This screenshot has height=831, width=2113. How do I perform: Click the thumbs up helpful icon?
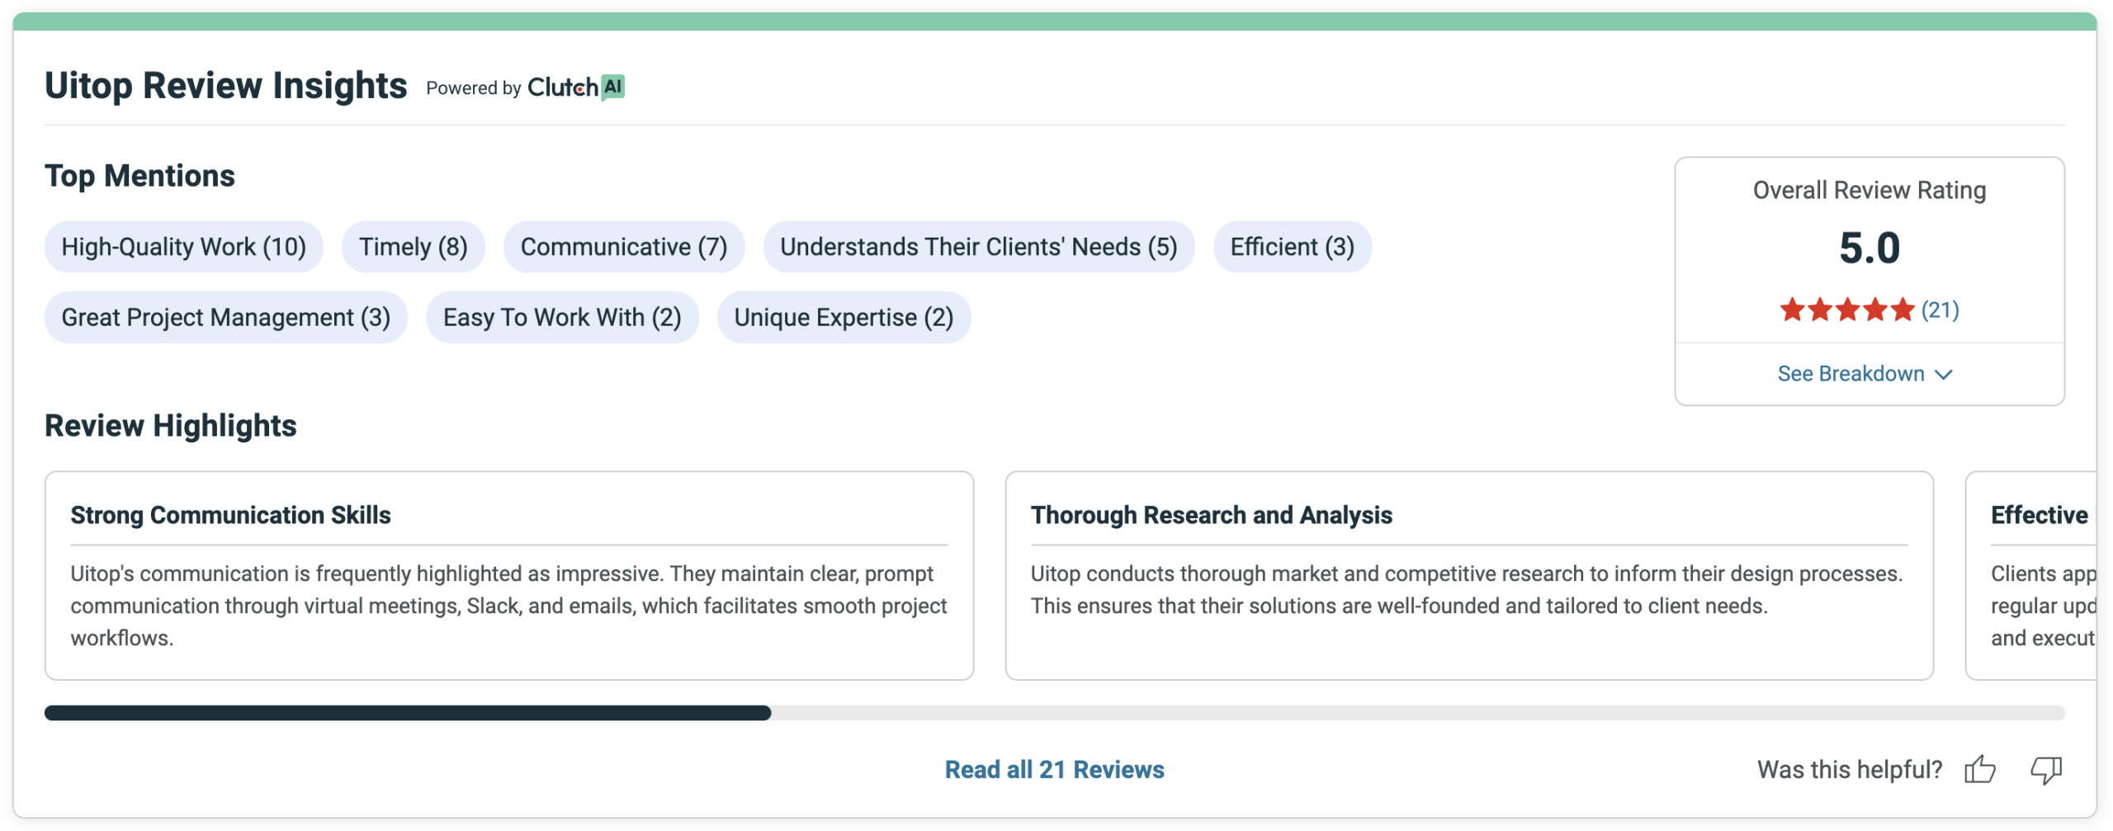click(x=1979, y=770)
